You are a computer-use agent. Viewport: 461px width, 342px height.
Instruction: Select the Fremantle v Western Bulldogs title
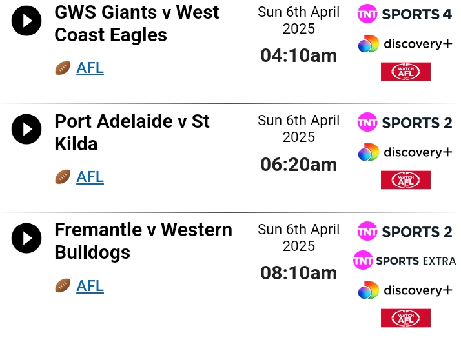[x=143, y=241]
